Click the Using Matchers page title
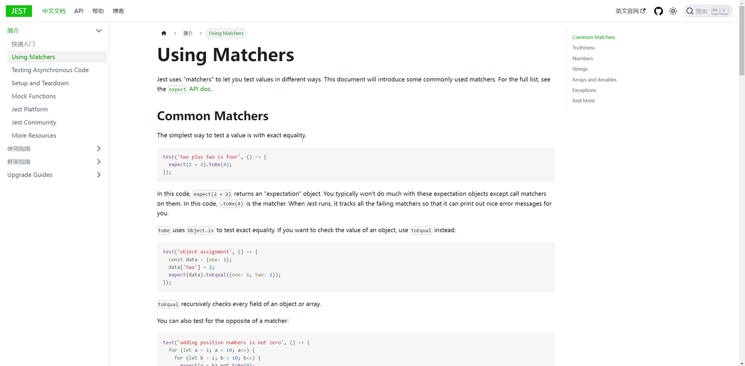 (225, 55)
